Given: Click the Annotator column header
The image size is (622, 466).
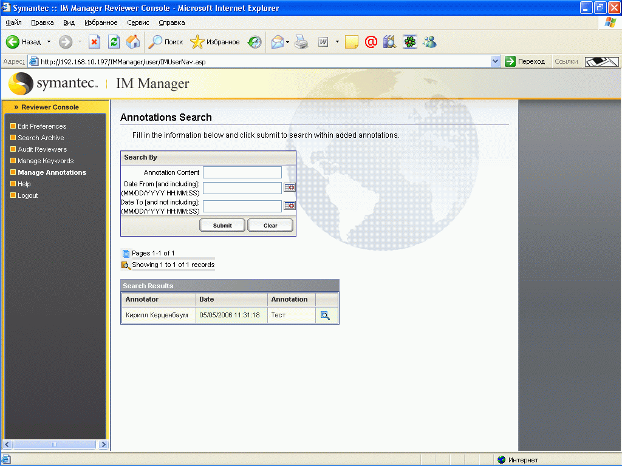Looking at the screenshot, I should [159, 300].
